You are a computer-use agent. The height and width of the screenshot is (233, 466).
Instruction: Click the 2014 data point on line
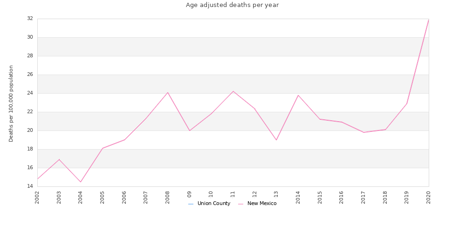click(298, 95)
